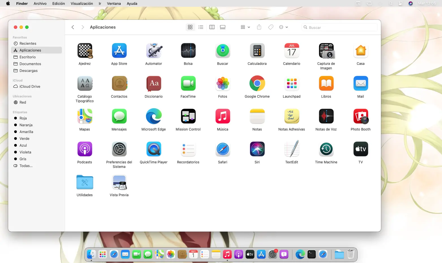Select the Launchpad app icon in Finder
This screenshot has height=263, width=442.
[292, 84]
